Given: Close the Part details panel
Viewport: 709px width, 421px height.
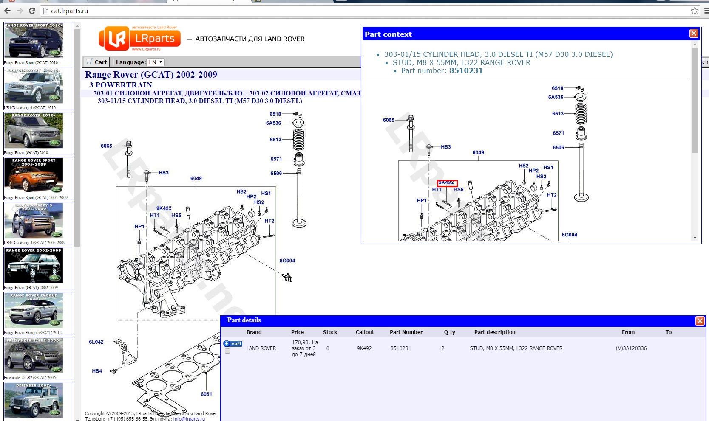Looking at the screenshot, I should point(700,321).
